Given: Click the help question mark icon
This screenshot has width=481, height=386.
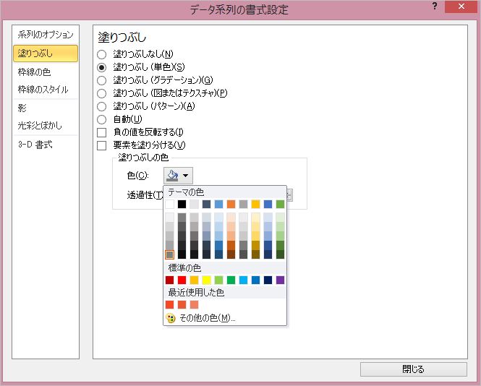Looking at the screenshot, I should 435,6.
